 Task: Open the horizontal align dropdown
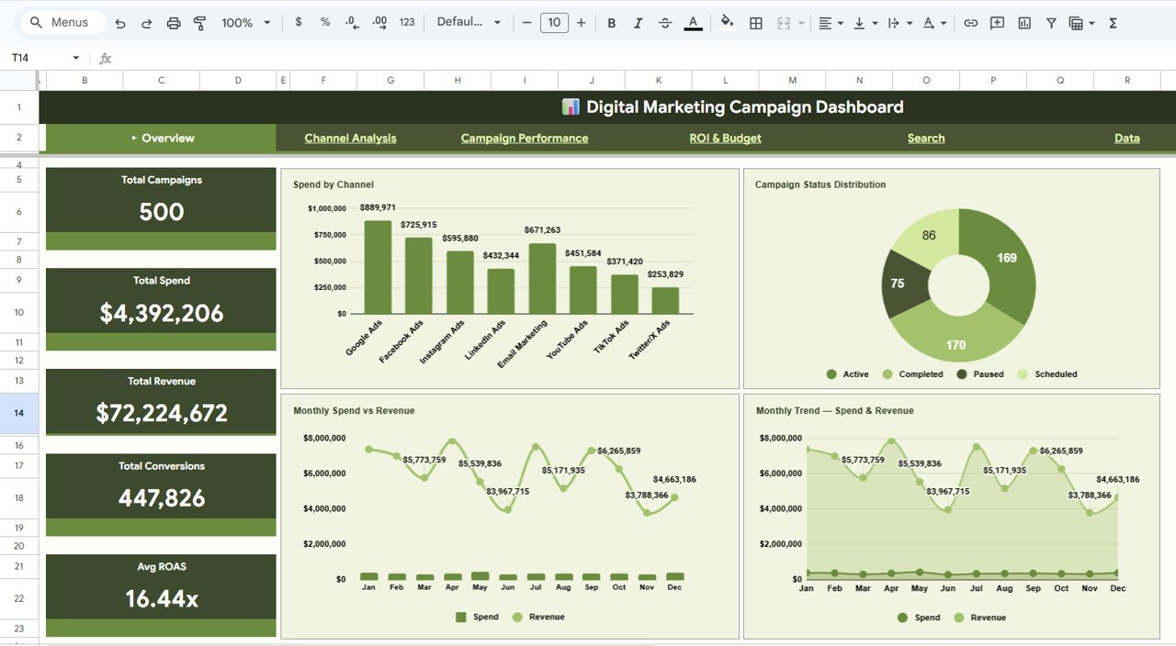(x=831, y=22)
